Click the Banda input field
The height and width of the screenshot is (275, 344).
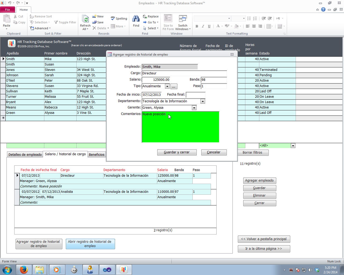(214, 80)
